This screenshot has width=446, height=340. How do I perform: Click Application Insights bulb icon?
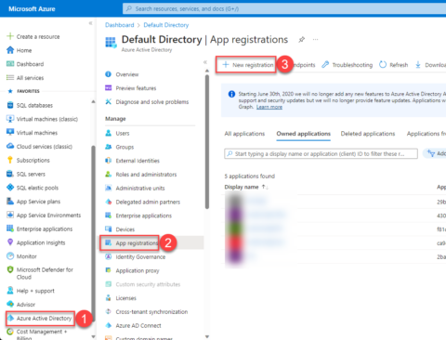tap(10, 242)
